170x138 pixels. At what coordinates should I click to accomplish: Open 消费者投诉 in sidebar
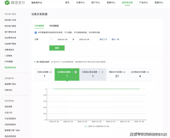(9, 50)
